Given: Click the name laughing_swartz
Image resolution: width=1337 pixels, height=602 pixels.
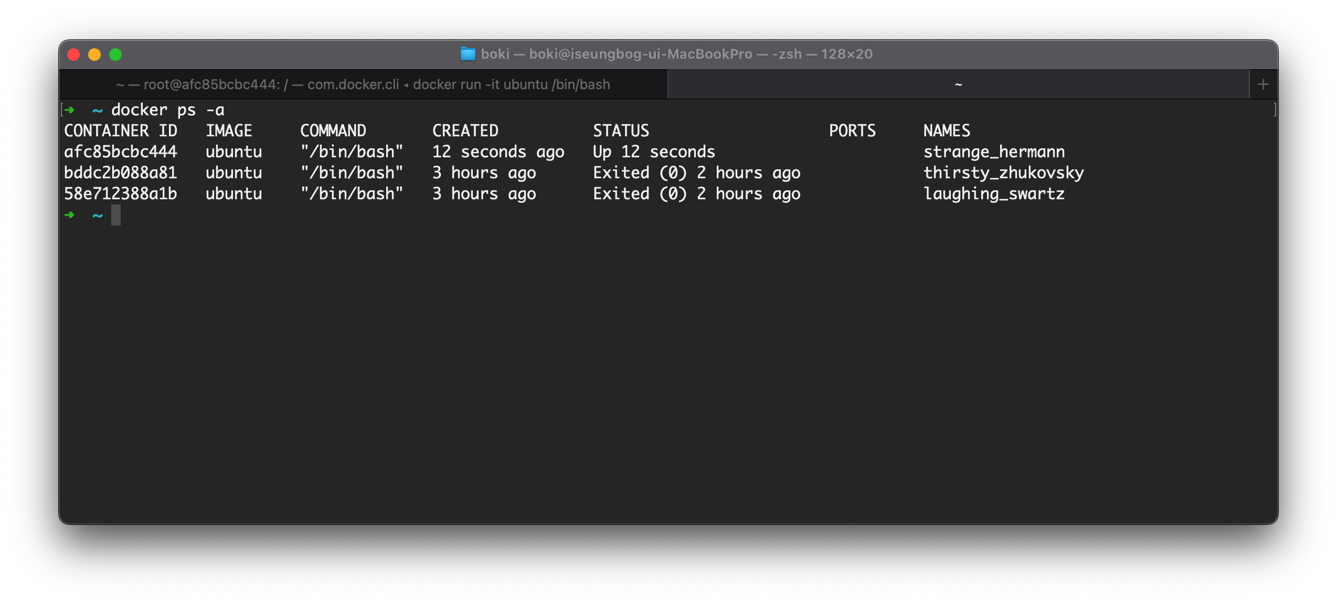Looking at the screenshot, I should click(x=994, y=194).
